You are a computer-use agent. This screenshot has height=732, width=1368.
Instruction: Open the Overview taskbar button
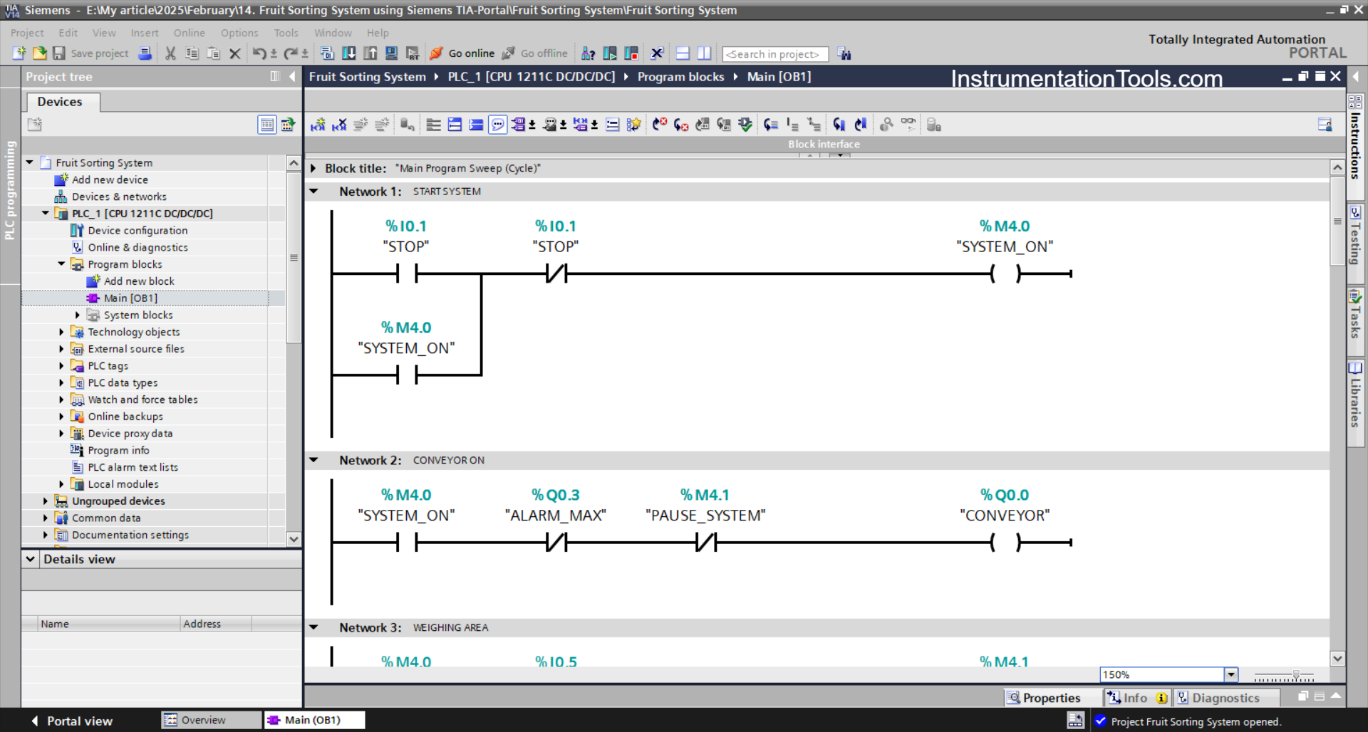tap(211, 720)
